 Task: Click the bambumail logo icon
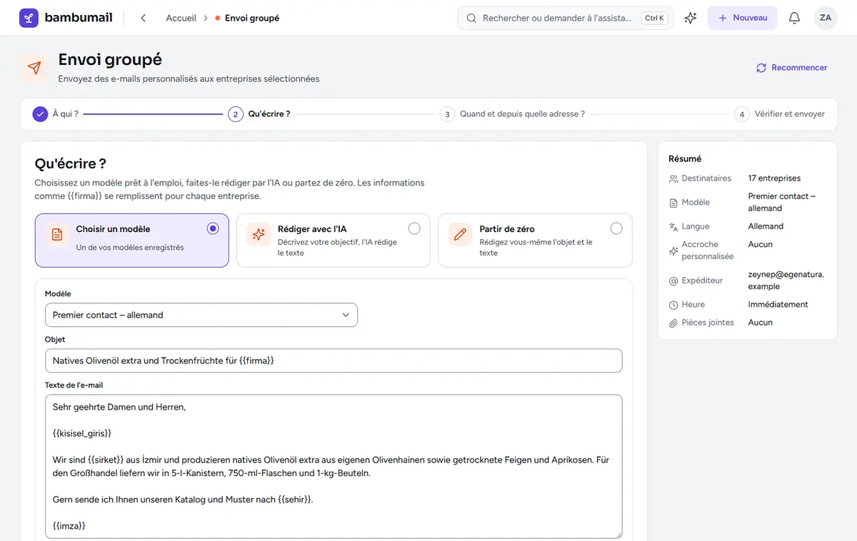tap(29, 18)
